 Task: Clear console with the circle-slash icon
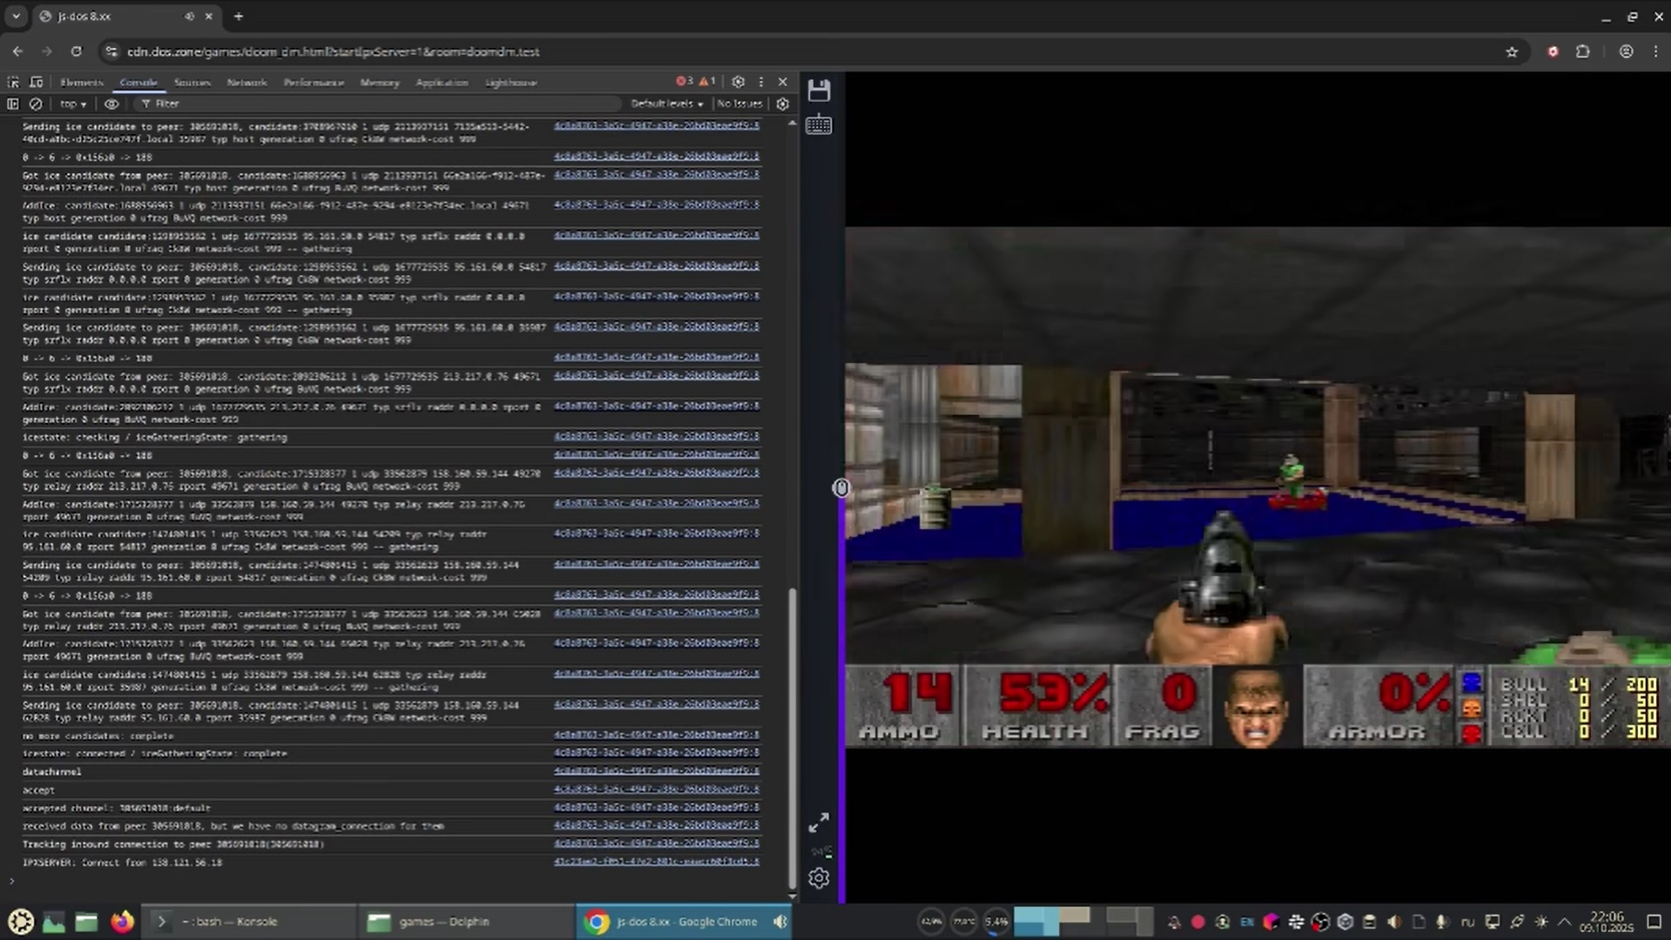coord(36,104)
